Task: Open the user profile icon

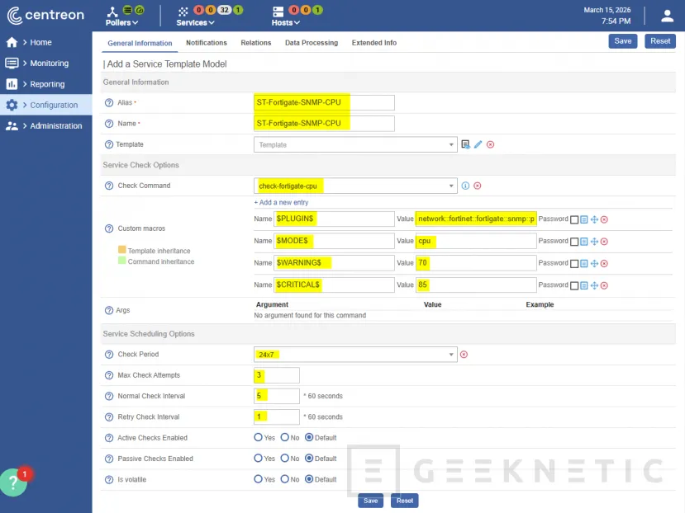Action: tap(668, 15)
